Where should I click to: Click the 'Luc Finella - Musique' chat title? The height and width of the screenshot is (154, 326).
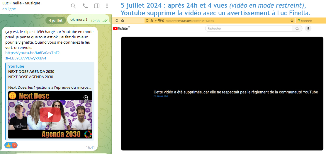click(x=21, y=3)
